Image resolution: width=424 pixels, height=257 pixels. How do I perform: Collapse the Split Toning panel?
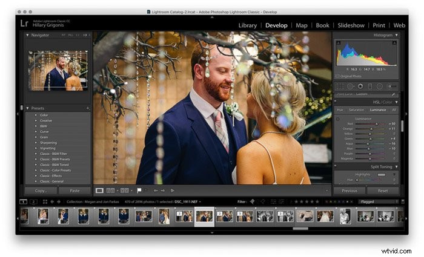click(x=396, y=166)
